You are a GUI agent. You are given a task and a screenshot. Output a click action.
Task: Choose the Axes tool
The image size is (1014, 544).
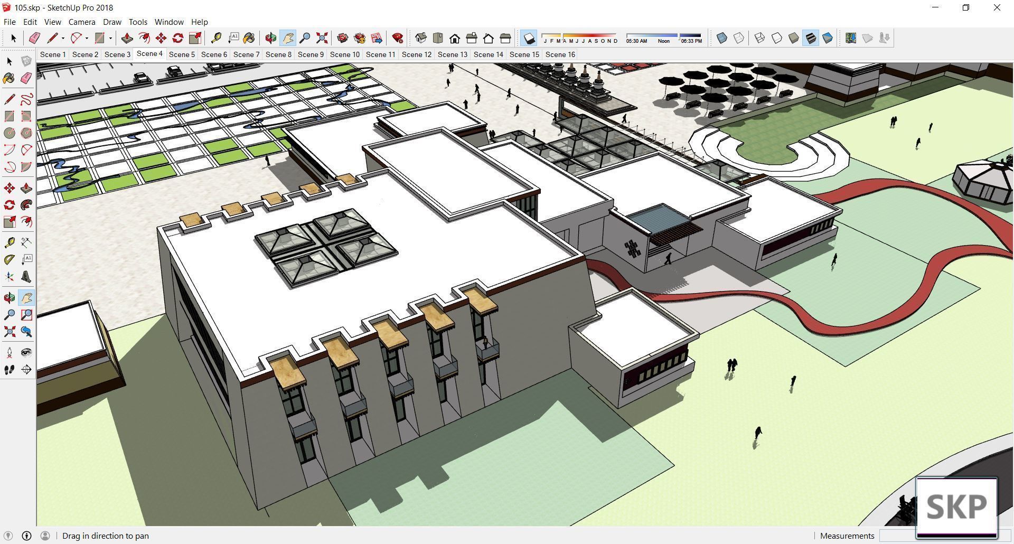(x=9, y=277)
